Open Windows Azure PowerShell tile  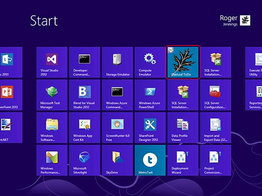tap(150, 95)
